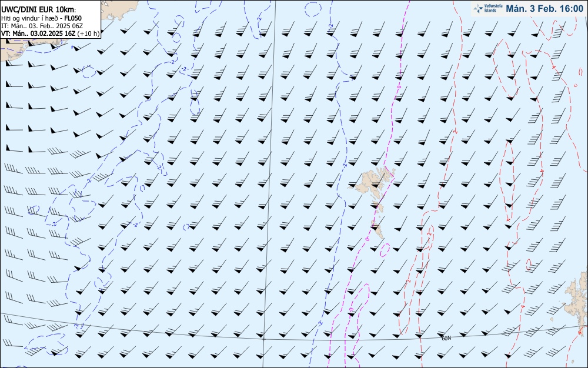Click the 'UWC/DINI EUR 10km:' map title

pyautogui.click(x=39, y=10)
